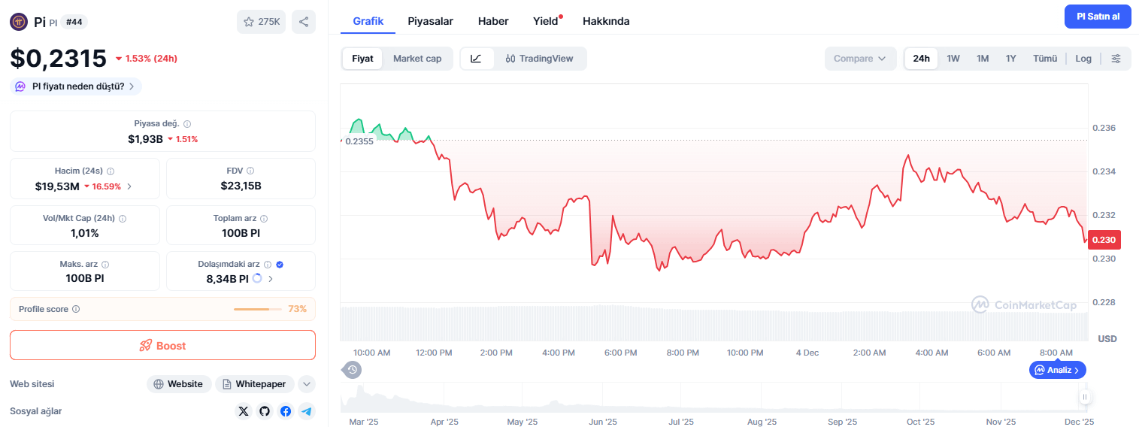Click circulating supply progress ring icon

click(257, 279)
